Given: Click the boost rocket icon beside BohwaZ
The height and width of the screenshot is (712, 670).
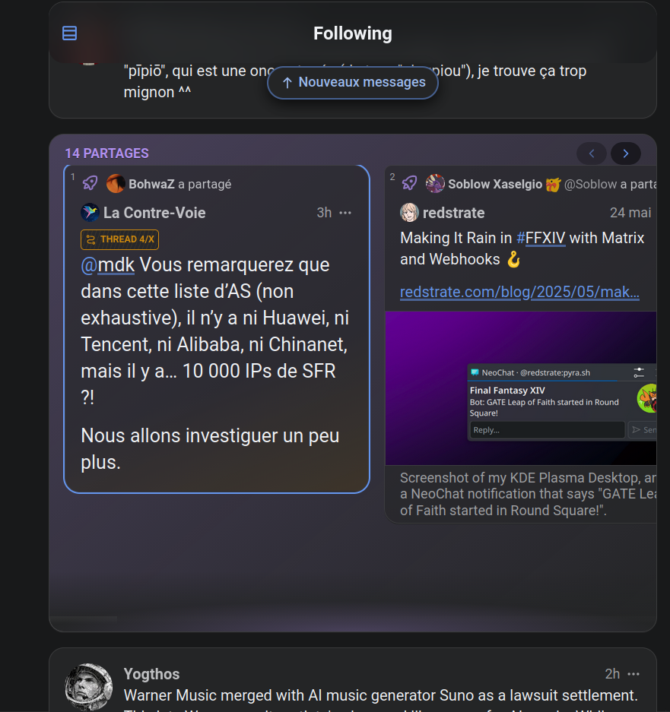Looking at the screenshot, I should coord(90,183).
